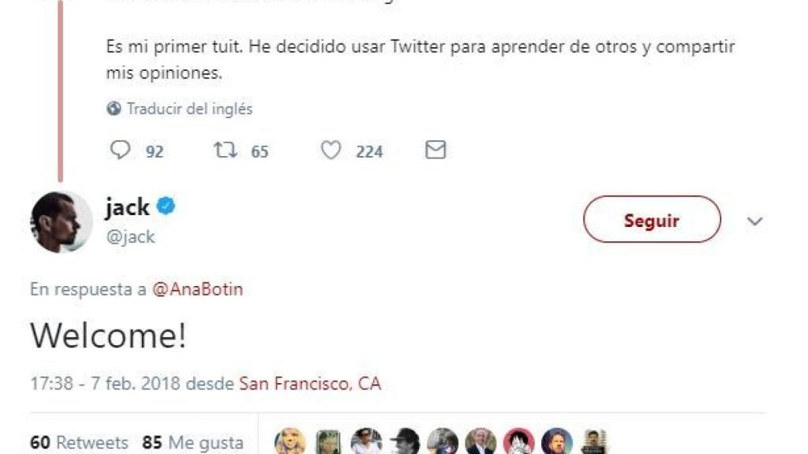The image size is (808, 454).
Task: Expand the chevron next to the Seguir button
Action: click(754, 220)
